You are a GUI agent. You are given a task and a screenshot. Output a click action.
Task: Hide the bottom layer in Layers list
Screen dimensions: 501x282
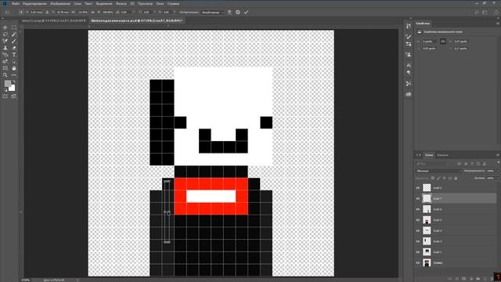(x=417, y=263)
